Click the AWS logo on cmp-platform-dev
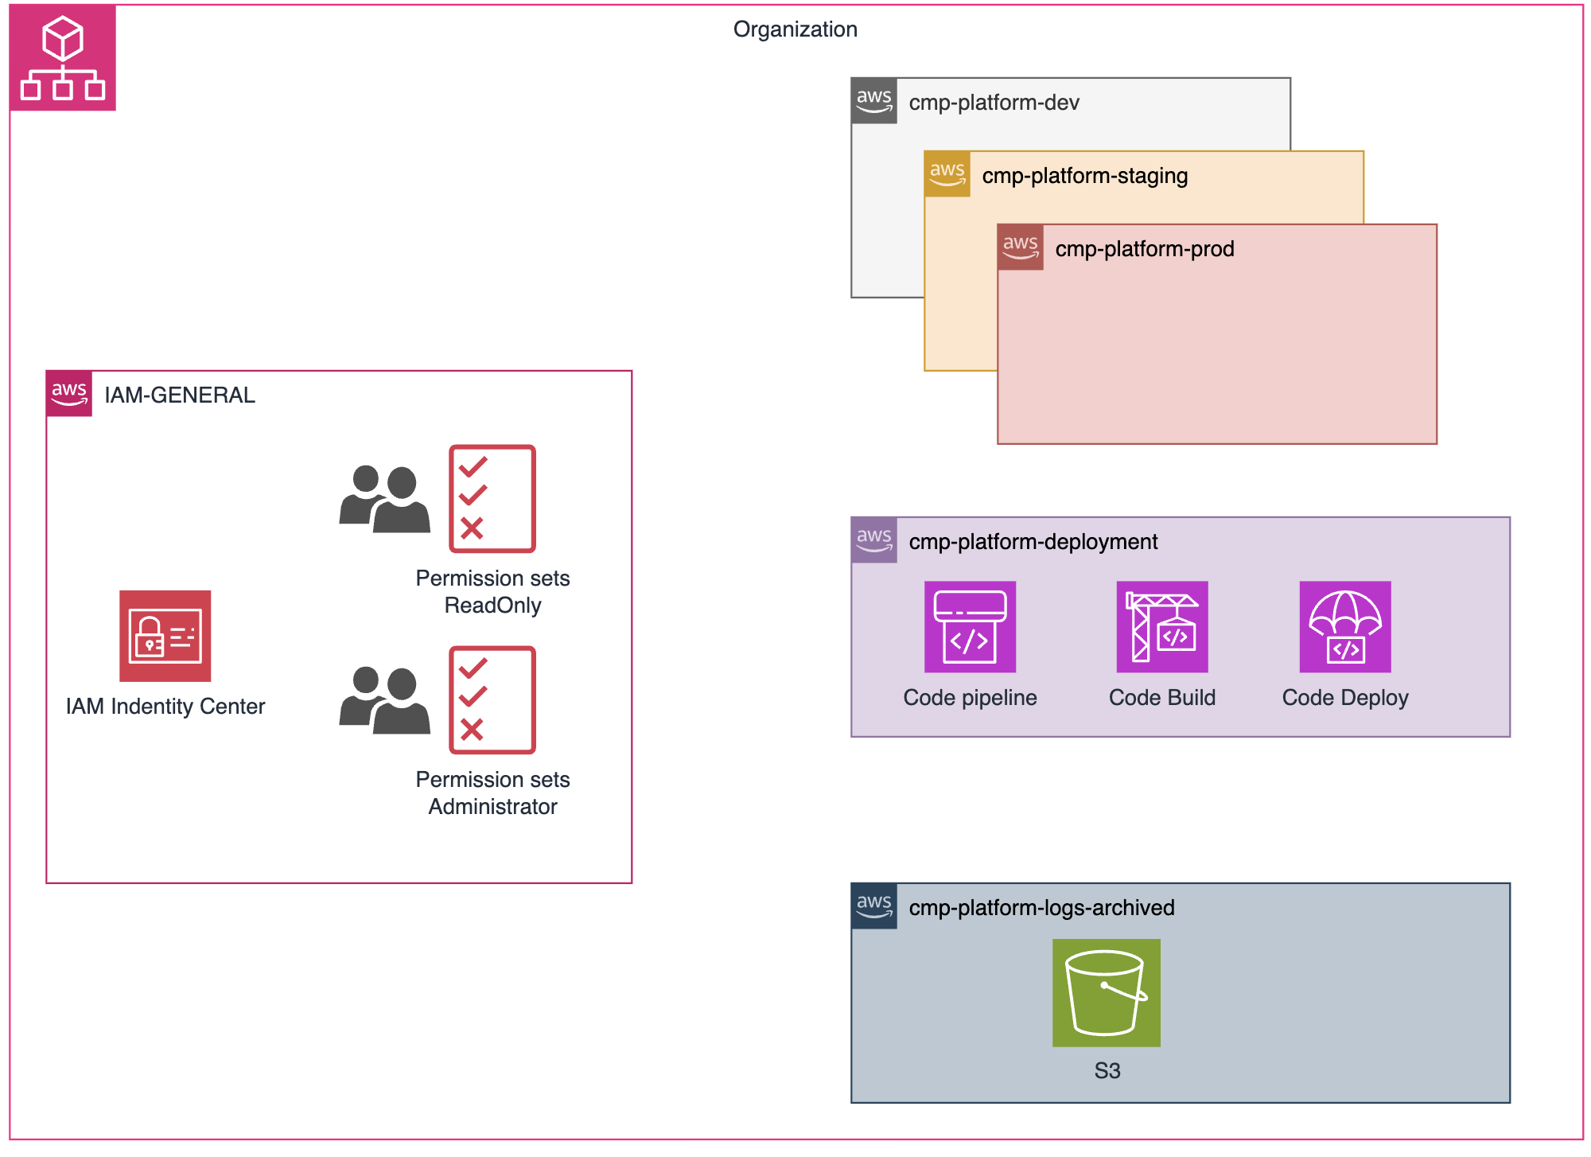 point(873,101)
